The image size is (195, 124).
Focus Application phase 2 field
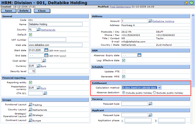172,120
